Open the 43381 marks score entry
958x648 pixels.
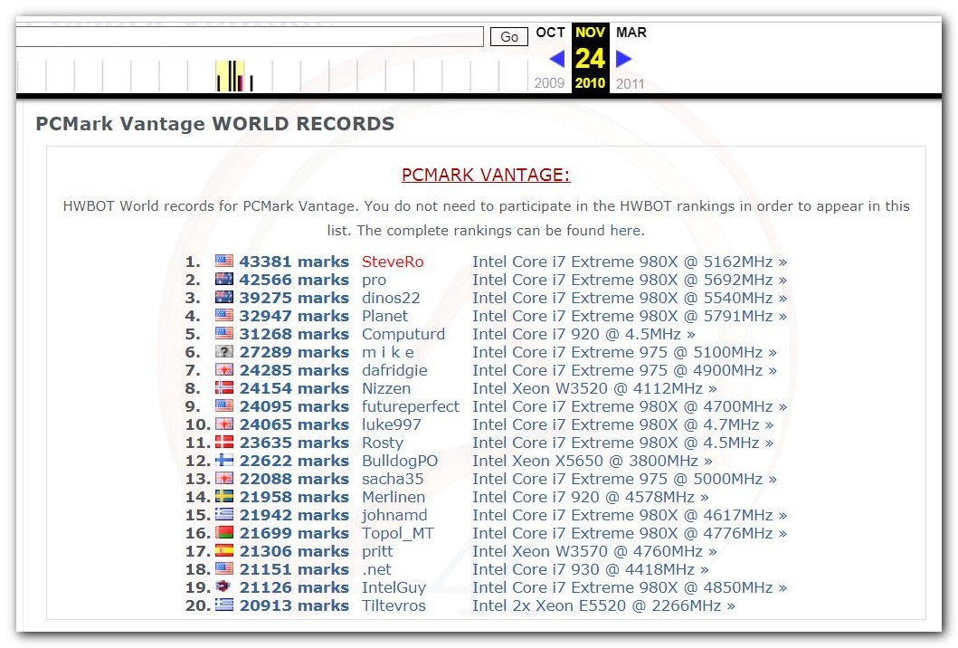click(x=294, y=262)
